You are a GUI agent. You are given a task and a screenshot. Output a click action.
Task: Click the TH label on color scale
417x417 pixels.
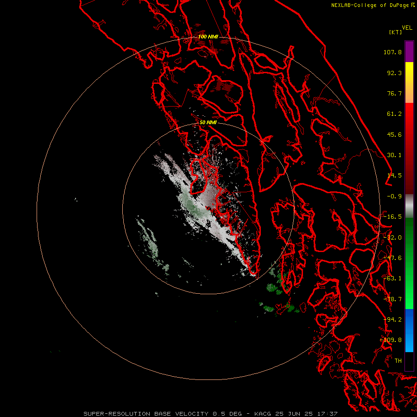[398, 361]
